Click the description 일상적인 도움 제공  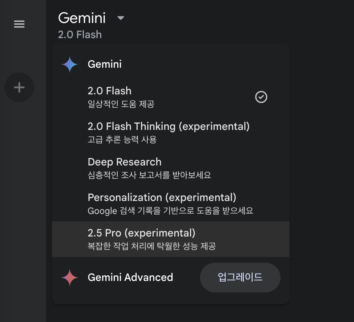(121, 104)
